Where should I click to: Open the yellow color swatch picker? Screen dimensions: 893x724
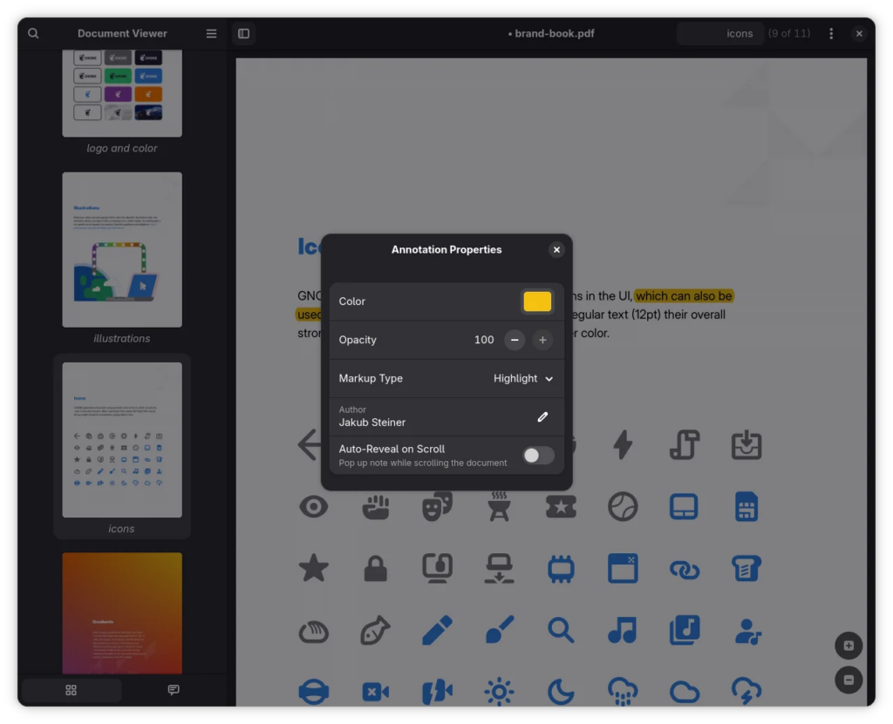(x=537, y=301)
